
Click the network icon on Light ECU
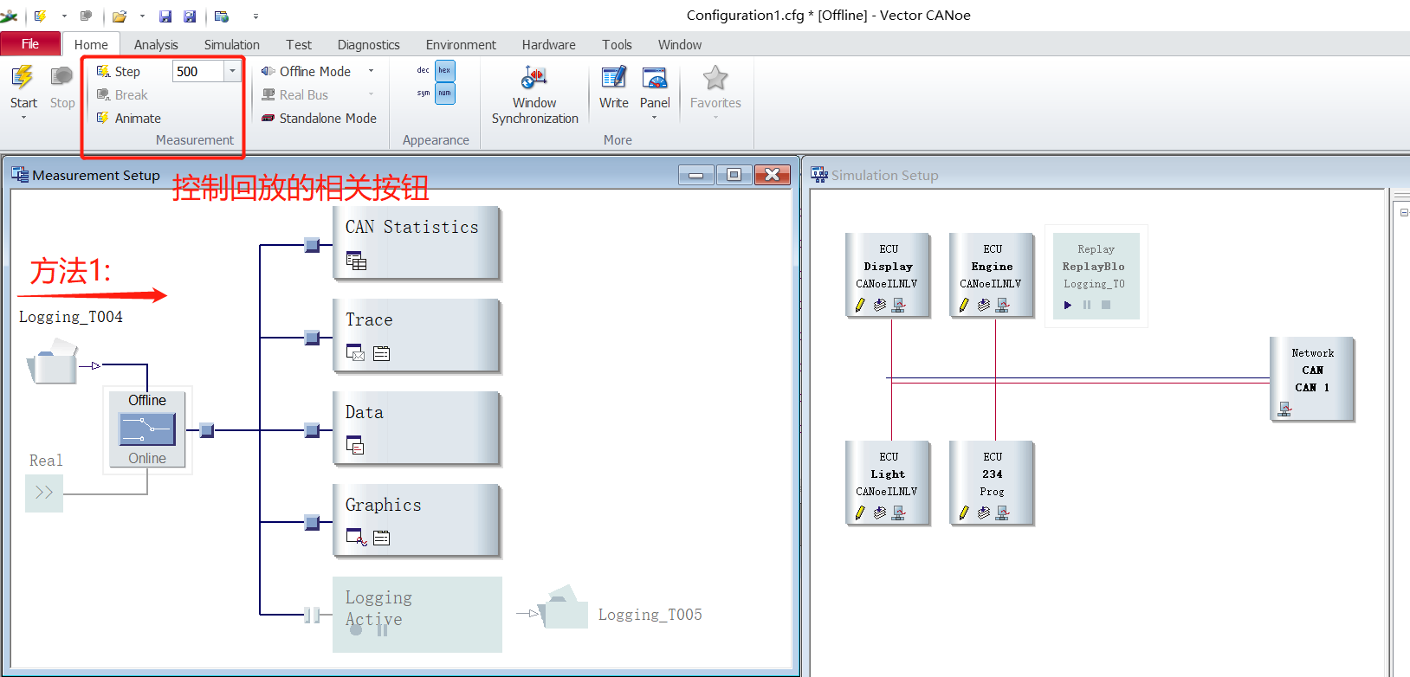(x=899, y=513)
